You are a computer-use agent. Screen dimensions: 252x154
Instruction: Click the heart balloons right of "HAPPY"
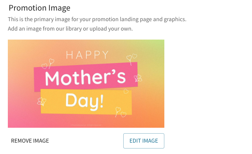coord(131,59)
